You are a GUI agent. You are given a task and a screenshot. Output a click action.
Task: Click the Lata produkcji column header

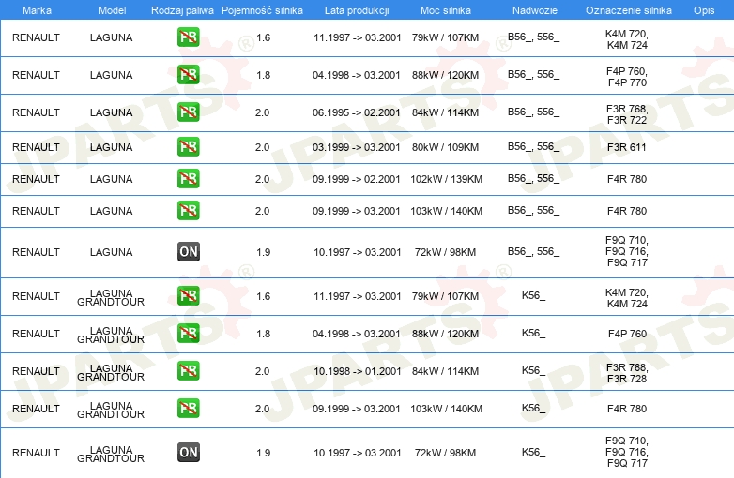(357, 10)
